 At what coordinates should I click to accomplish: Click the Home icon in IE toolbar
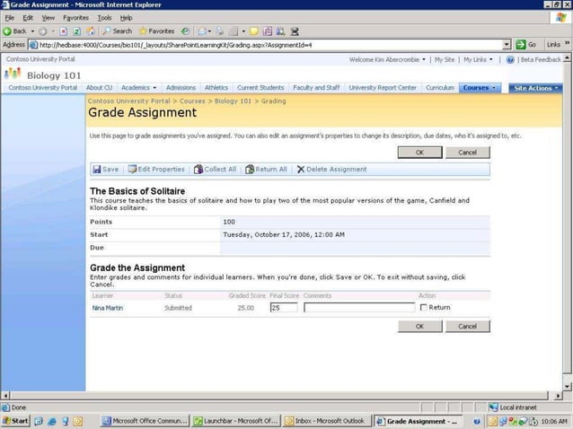point(91,31)
